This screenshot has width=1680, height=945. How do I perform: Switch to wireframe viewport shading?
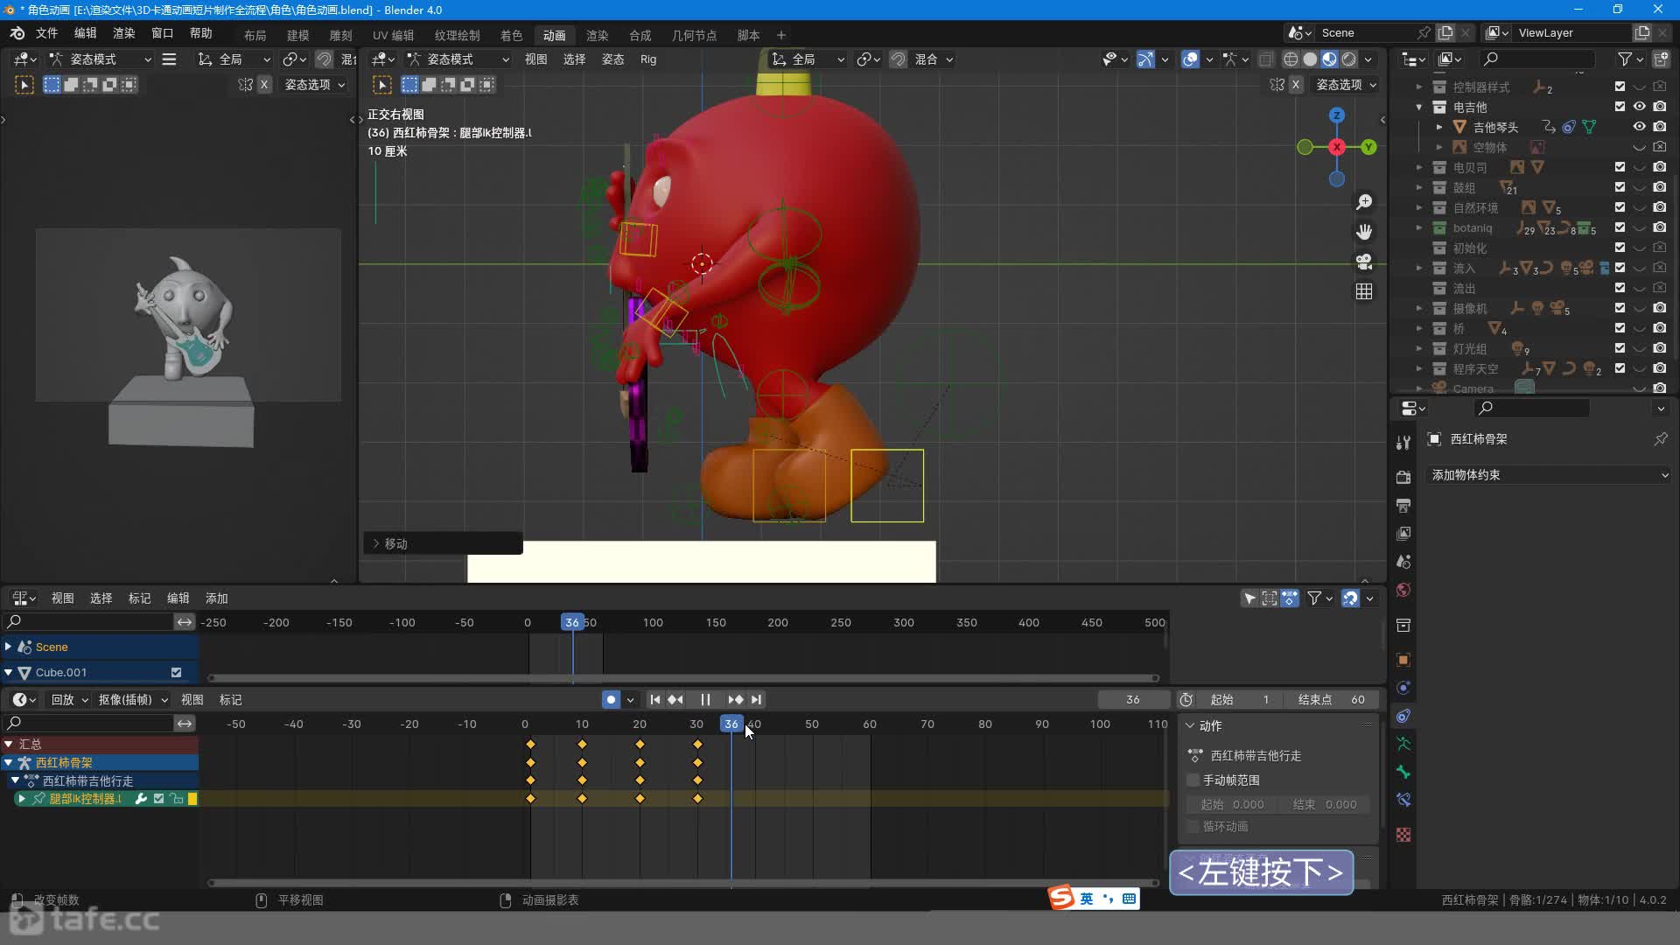1291,59
